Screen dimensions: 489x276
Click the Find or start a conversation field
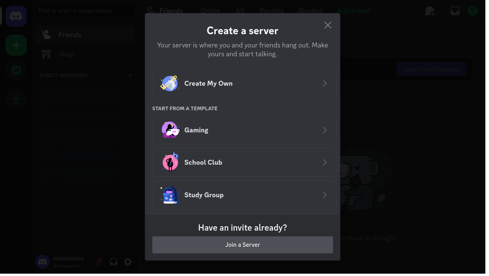click(x=85, y=10)
